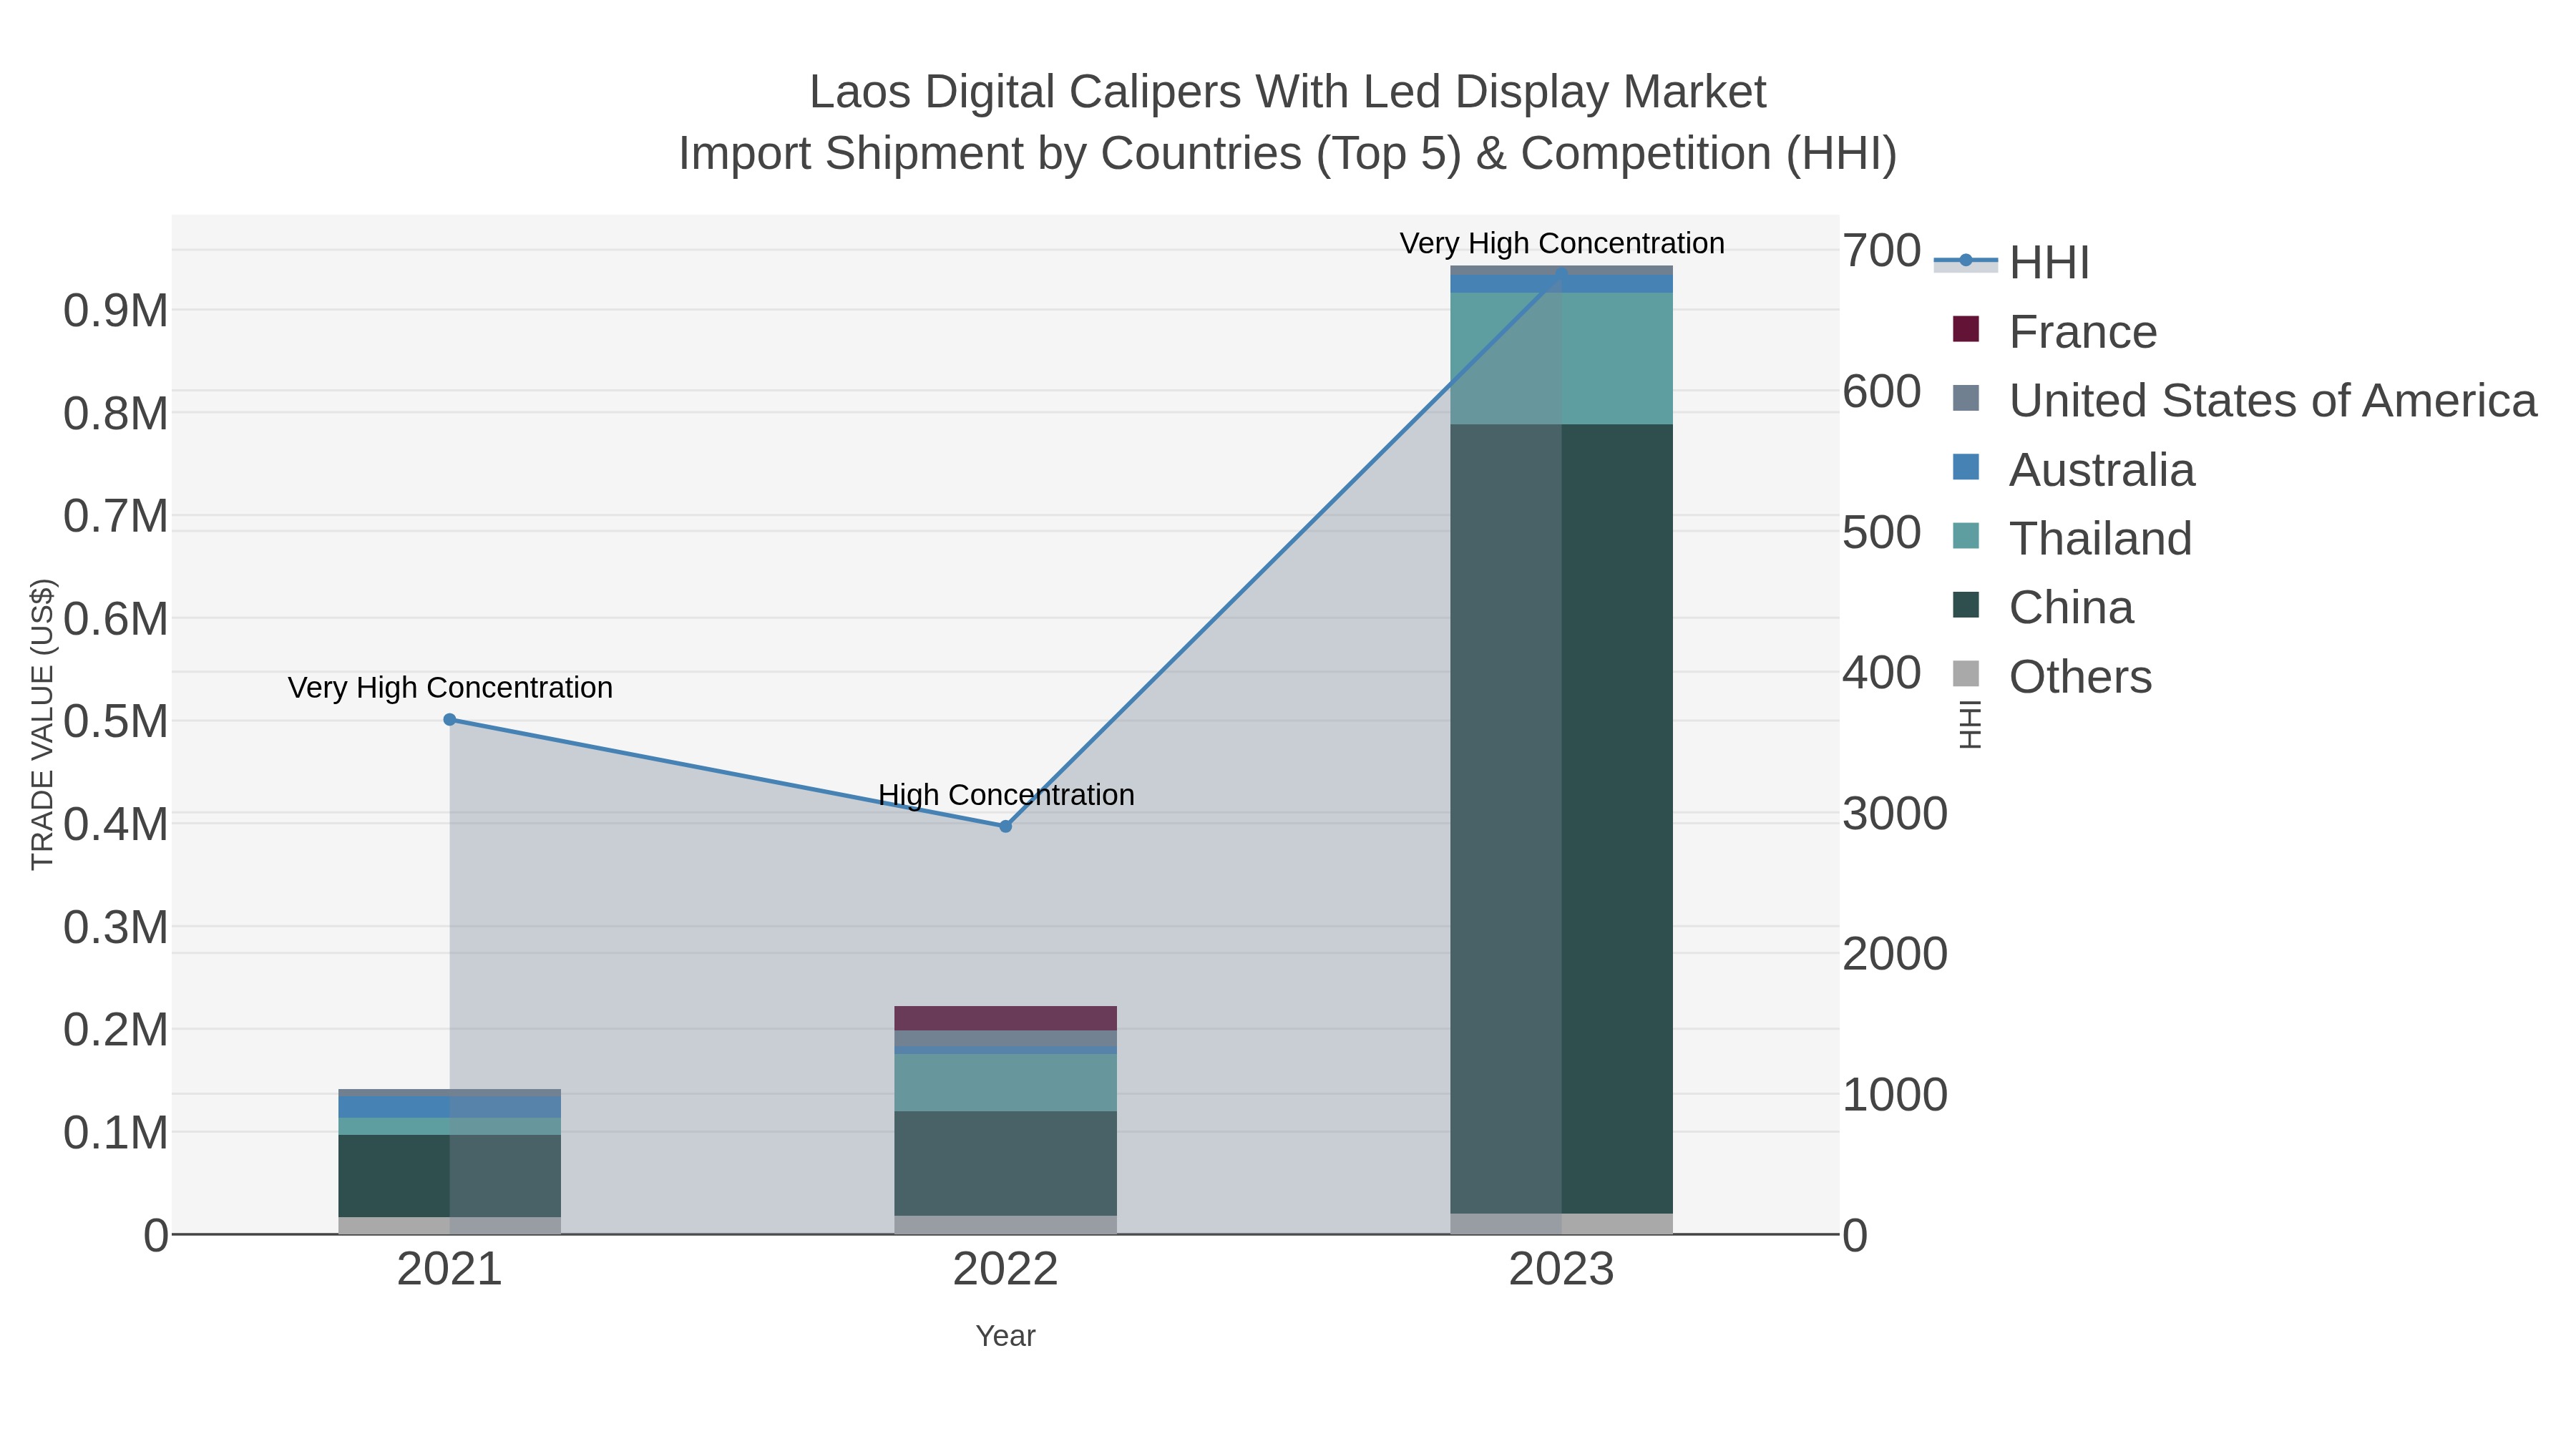Toggle the Others legend entry
Viewport: 2576px width, 1449px height.
tap(2051, 676)
